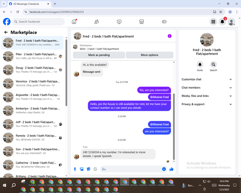Open the Friends icon in top navigation
This screenshot has width=241, height=193.
(96, 22)
